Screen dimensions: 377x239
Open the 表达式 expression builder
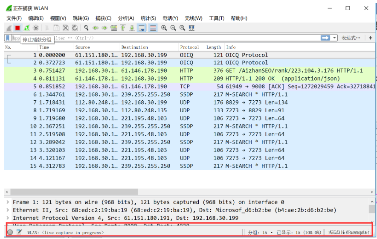point(351,38)
